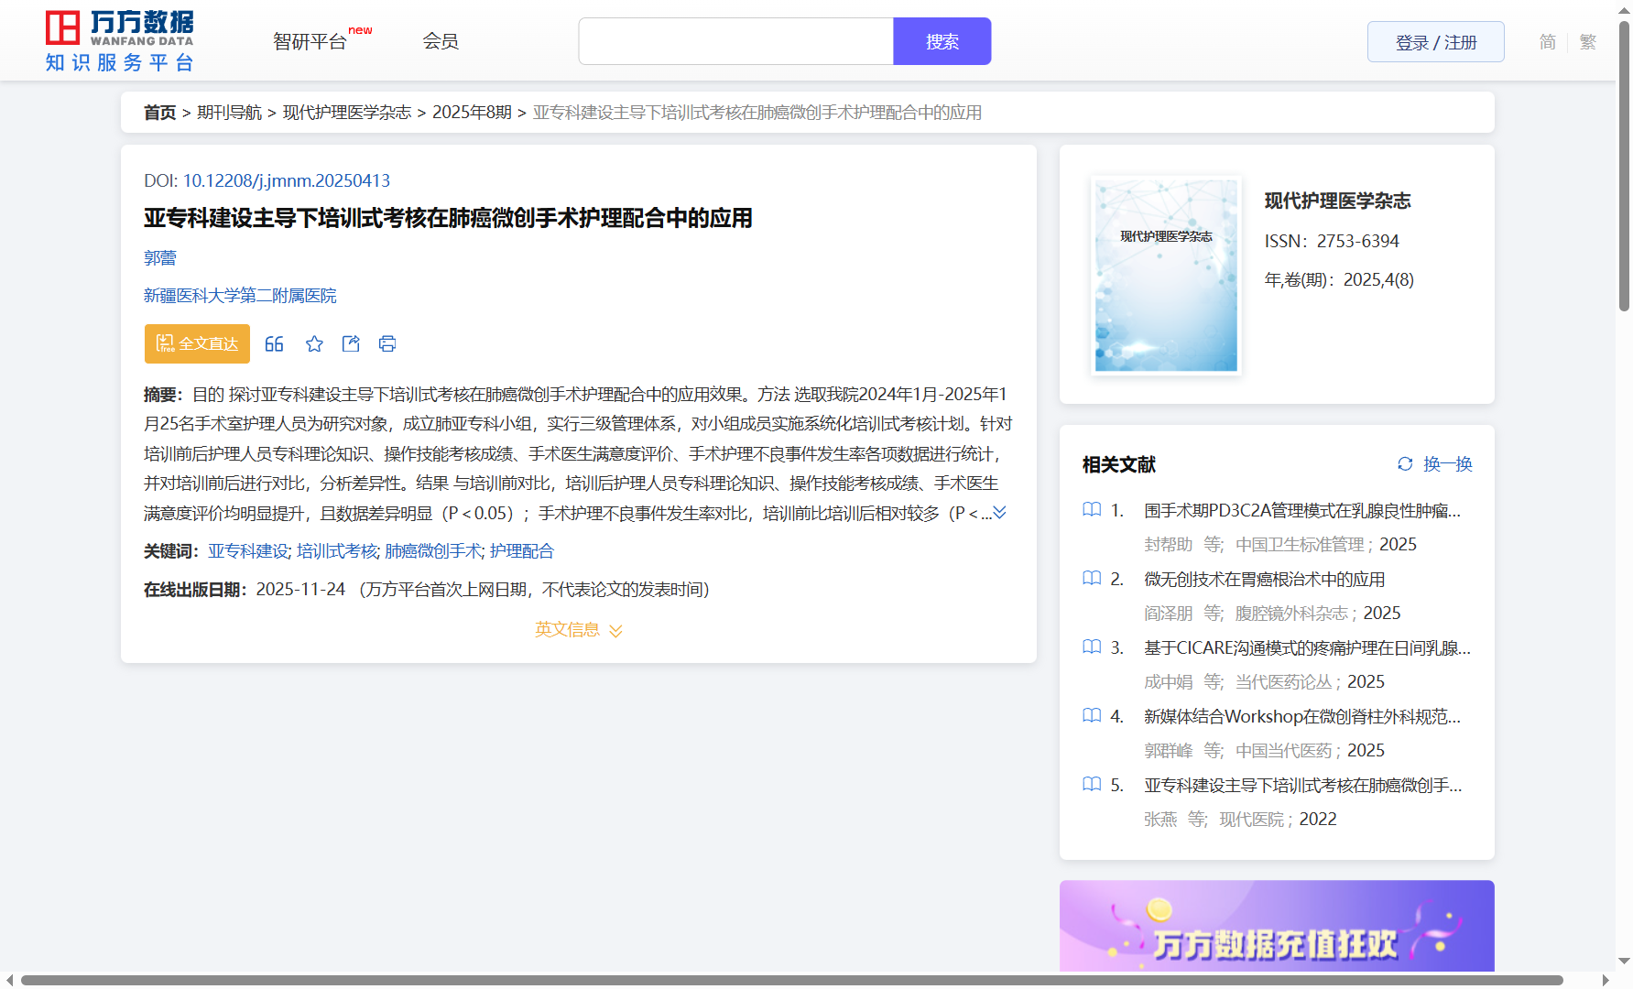
Task: Click the refresh icon beside 换一换
Action: (x=1405, y=464)
